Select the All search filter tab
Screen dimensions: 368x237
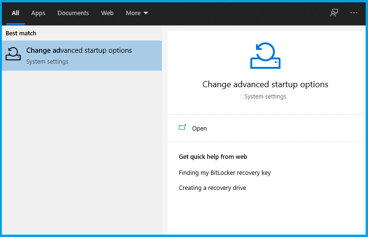point(16,13)
